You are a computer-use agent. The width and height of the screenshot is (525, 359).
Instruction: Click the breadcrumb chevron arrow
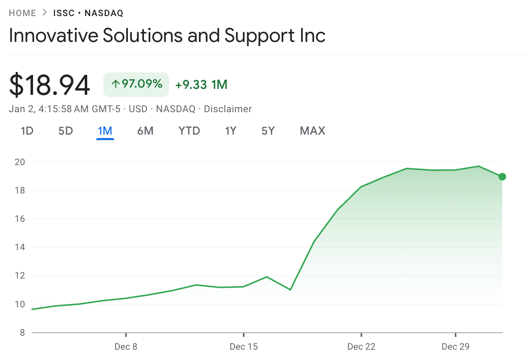pyautogui.click(x=45, y=13)
